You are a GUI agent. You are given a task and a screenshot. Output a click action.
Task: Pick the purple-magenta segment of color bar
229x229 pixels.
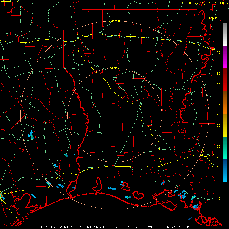225,57
